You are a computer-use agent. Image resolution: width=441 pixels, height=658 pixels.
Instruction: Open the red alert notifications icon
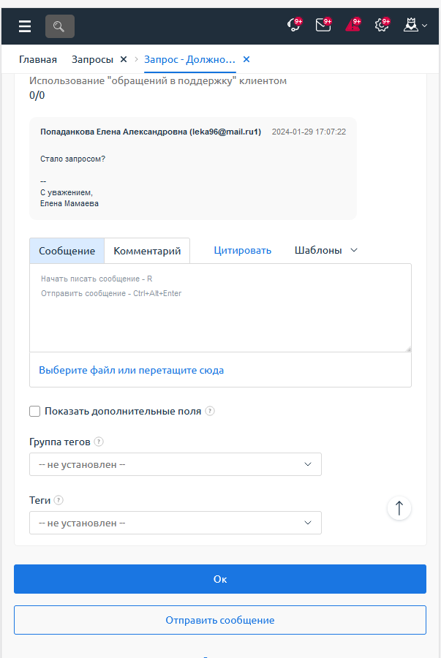353,26
